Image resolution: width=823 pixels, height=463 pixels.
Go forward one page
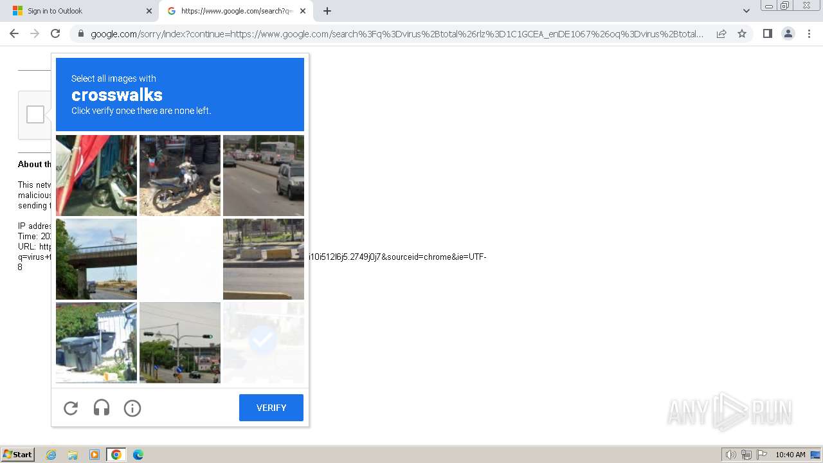(35, 33)
